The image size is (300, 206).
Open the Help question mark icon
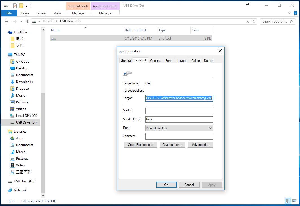coord(295,13)
